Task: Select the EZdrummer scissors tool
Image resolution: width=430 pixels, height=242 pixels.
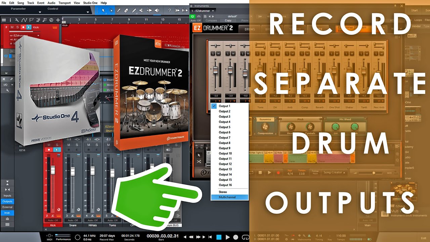Action: pyautogui.click(x=199, y=161)
